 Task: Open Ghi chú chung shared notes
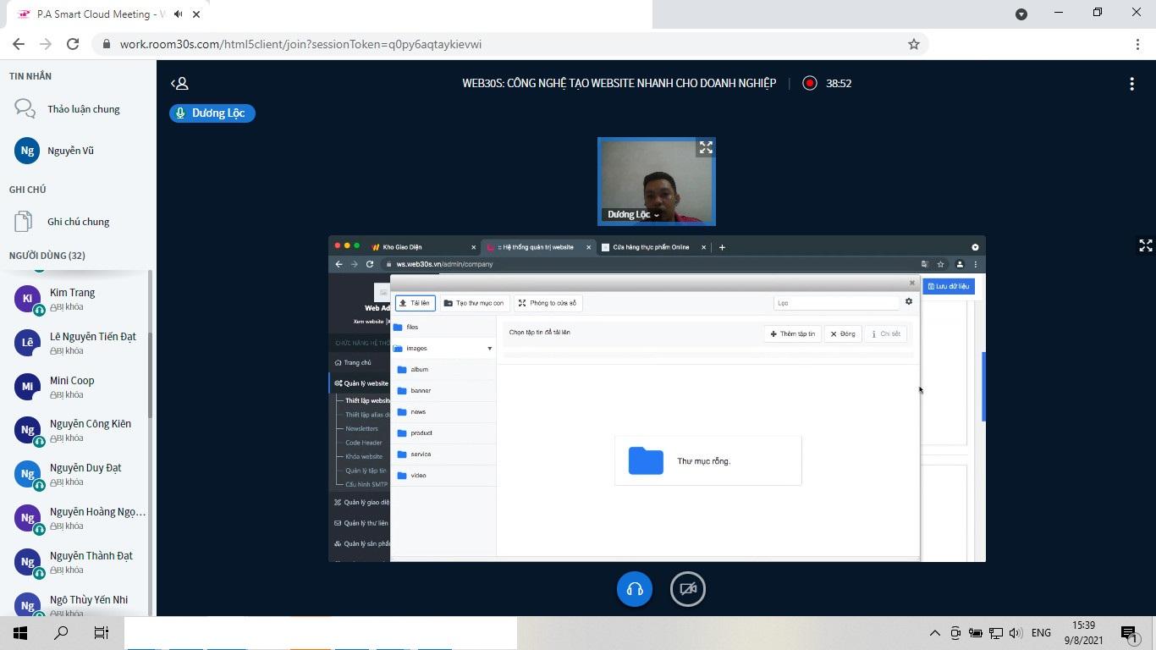click(x=78, y=222)
